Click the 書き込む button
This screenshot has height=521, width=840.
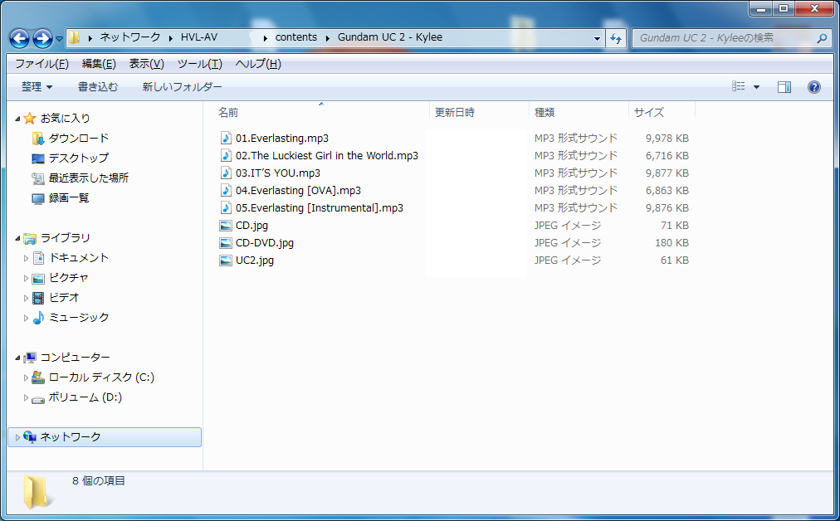point(97,87)
